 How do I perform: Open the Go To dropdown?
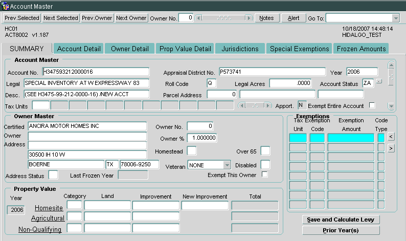395,18
